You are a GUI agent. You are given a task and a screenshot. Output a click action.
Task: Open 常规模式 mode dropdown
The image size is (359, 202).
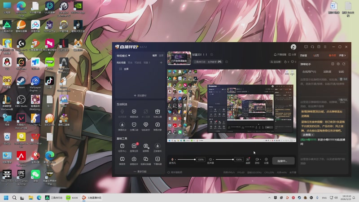click(123, 56)
